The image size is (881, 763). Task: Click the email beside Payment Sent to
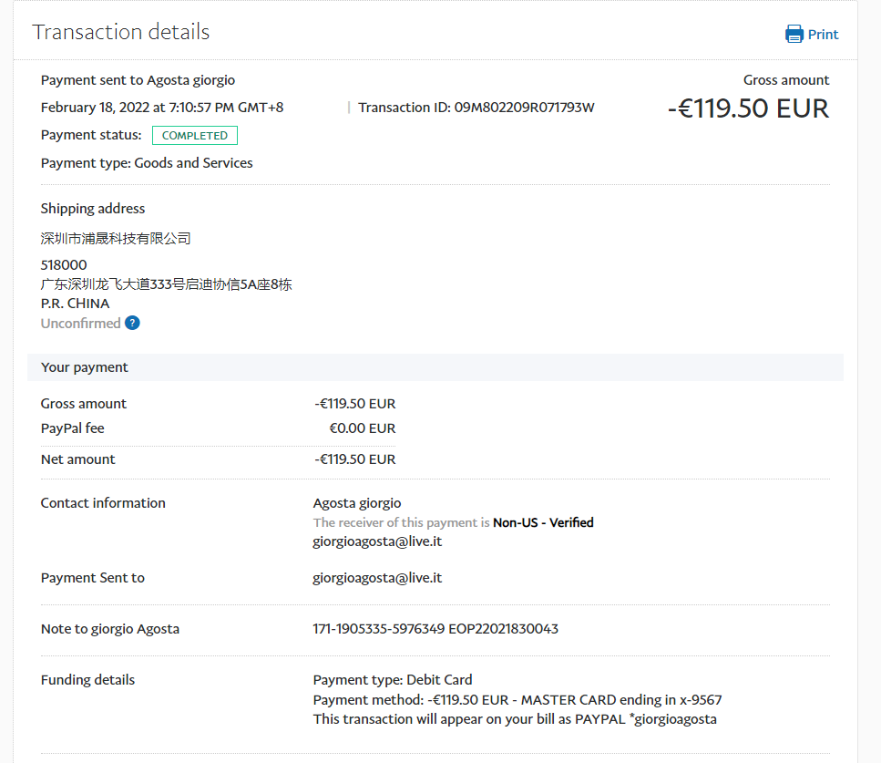pyautogui.click(x=377, y=578)
